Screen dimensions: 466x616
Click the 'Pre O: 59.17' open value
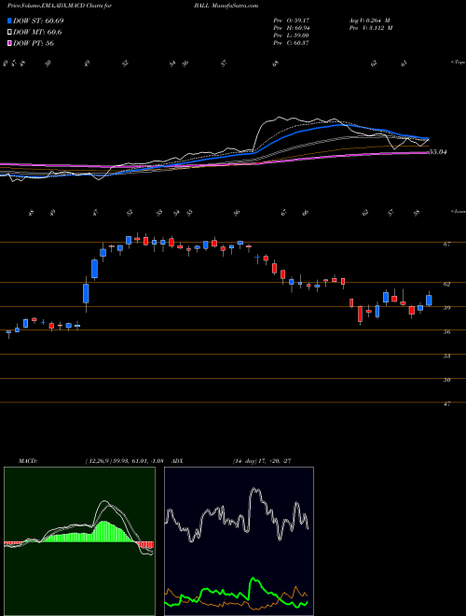pos(292,20)
